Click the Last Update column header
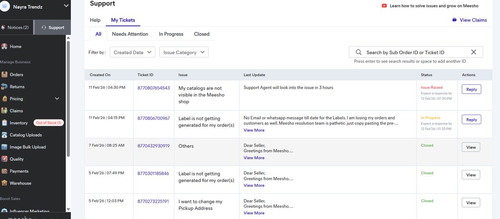The height and width of the screenshot is (219, 500). (x=254, y=75)
